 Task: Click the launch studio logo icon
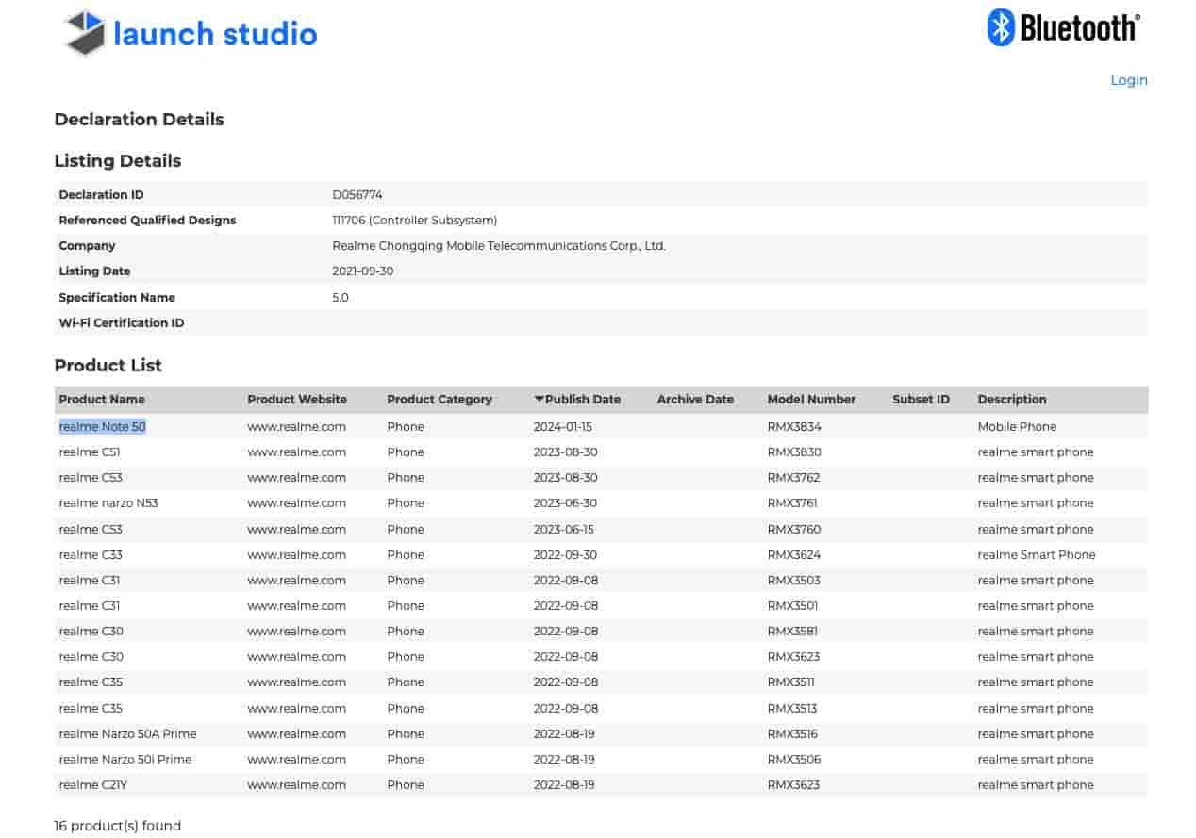pos(83,31)
